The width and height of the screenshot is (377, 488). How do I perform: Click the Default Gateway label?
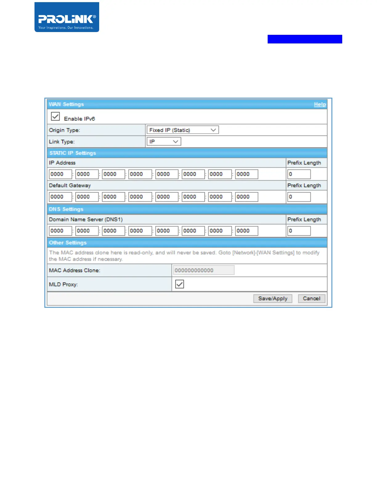pyautogui.click(x=70, y=185)
